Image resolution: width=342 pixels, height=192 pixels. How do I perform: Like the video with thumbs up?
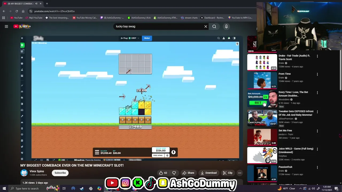point(163,173)
